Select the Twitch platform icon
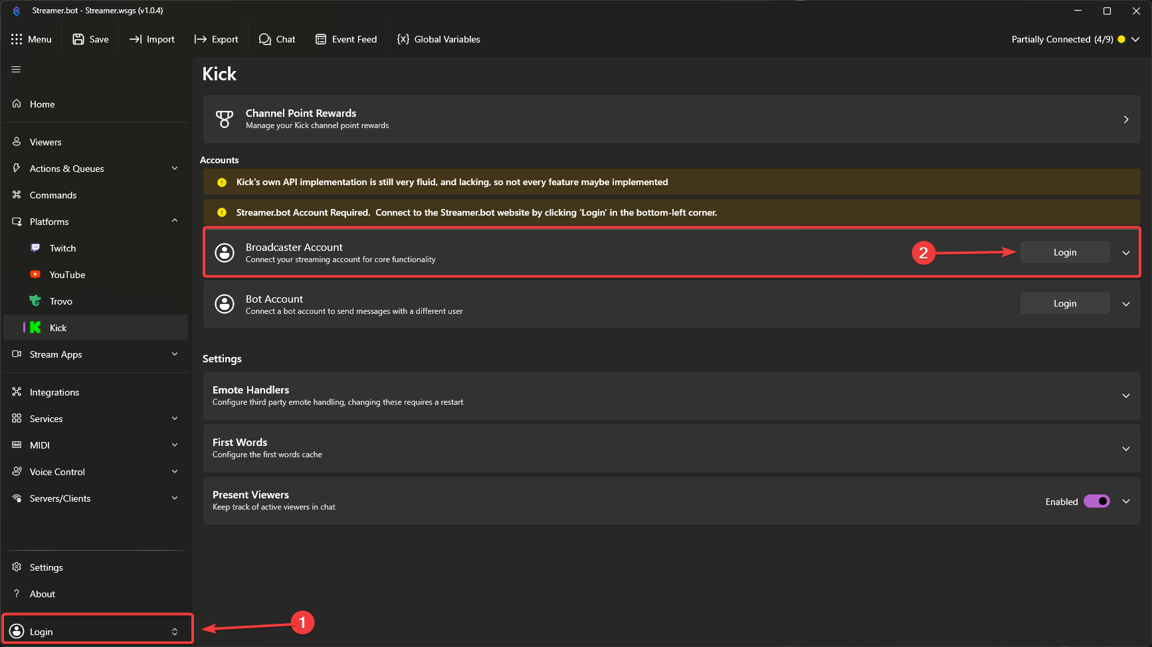 pyautogui.click(x=35, y=248)
